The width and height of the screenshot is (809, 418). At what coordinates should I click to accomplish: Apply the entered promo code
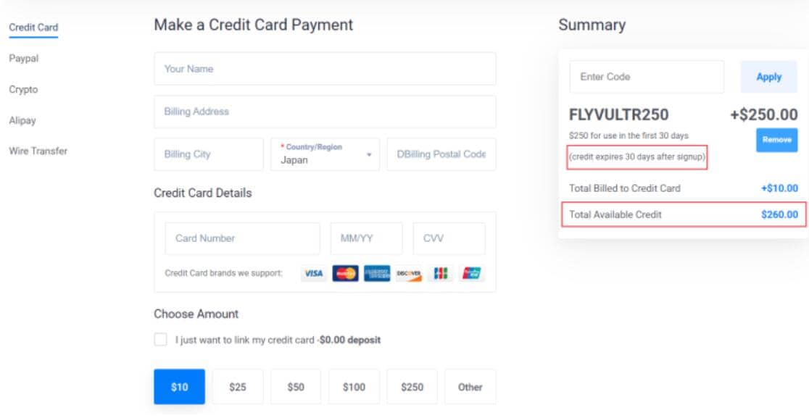[x=768, y=77]
